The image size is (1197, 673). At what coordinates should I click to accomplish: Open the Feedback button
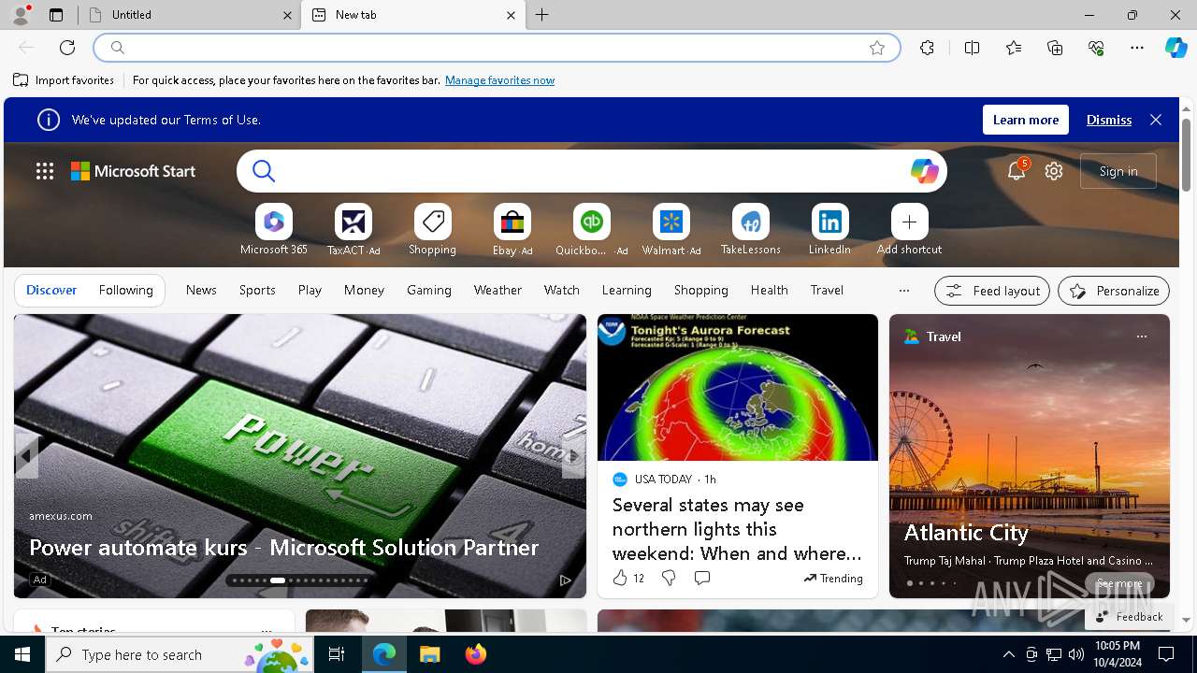pyautogui.click(x=1129, y=617)
